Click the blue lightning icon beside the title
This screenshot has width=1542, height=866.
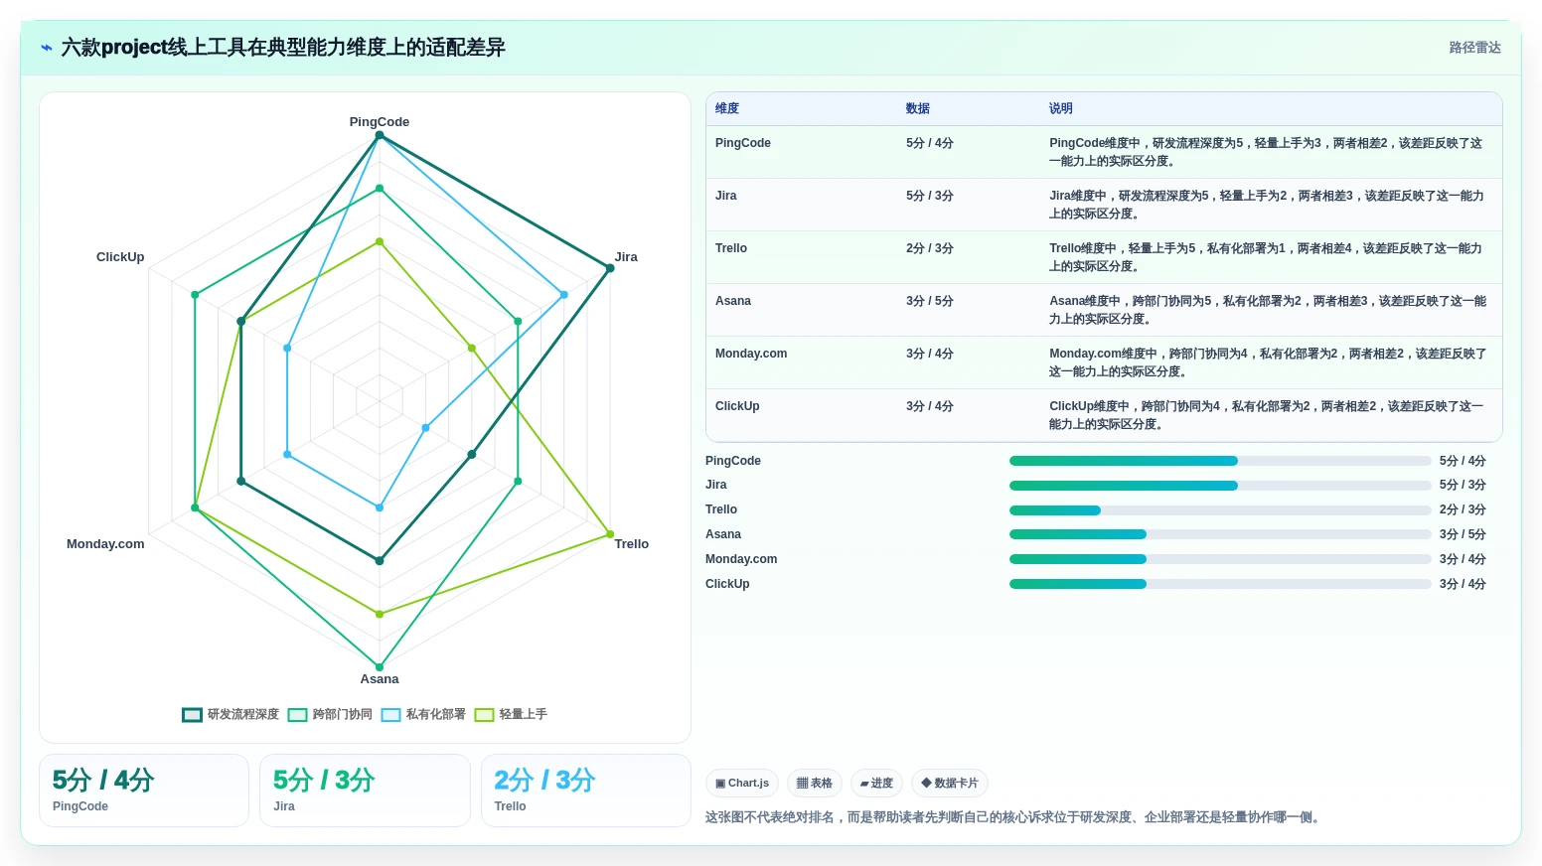[x=47, y=48]
